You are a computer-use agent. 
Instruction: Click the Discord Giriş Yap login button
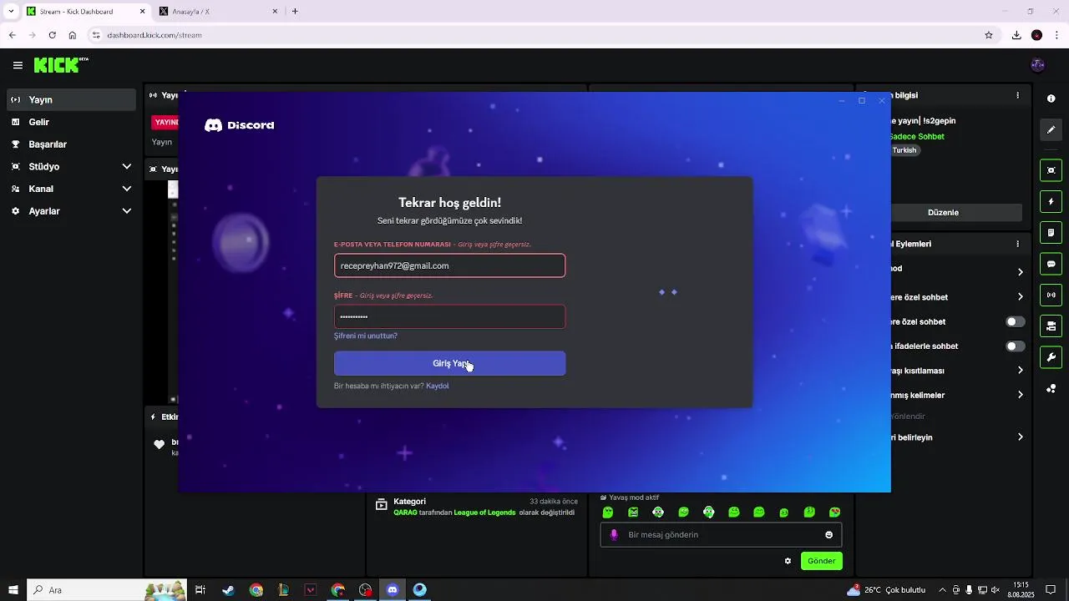coord(449,363)
